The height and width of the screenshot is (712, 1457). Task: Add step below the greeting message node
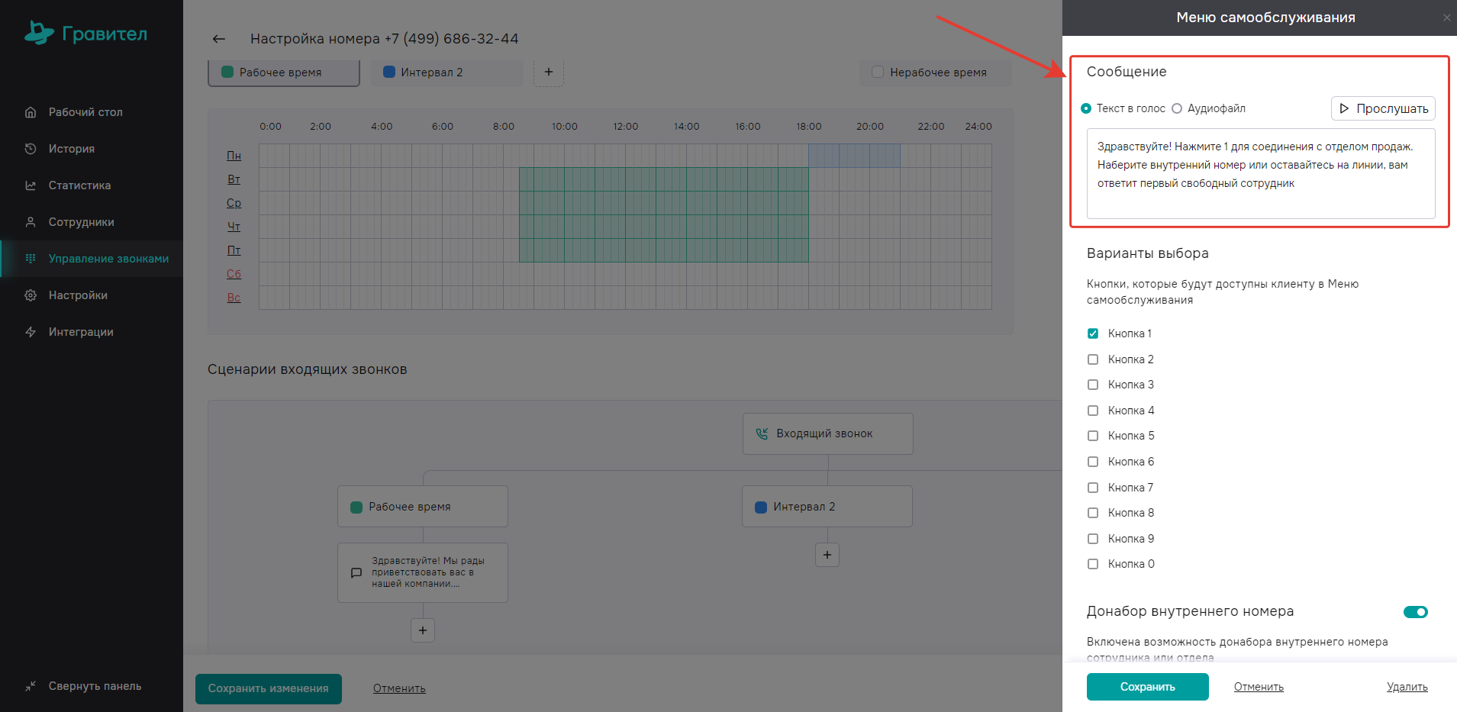[x=422, y=630]
